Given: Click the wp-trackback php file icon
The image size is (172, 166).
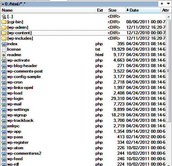Looking at the screenshot, I should [4, 120].
